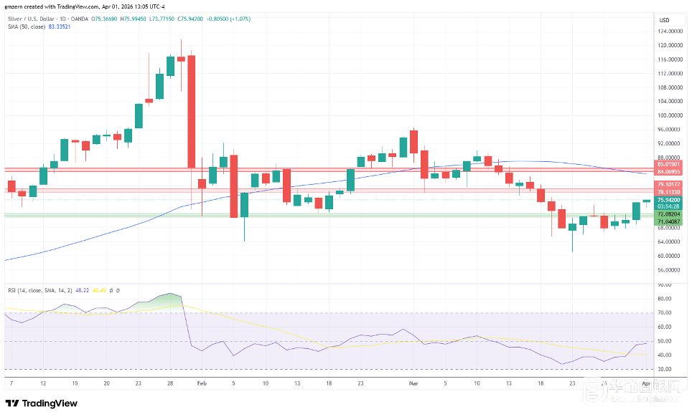Viewport: 692px width, 417px height.
Task: Click the Feb marker on the time axis
Action: tap(201, 384)
